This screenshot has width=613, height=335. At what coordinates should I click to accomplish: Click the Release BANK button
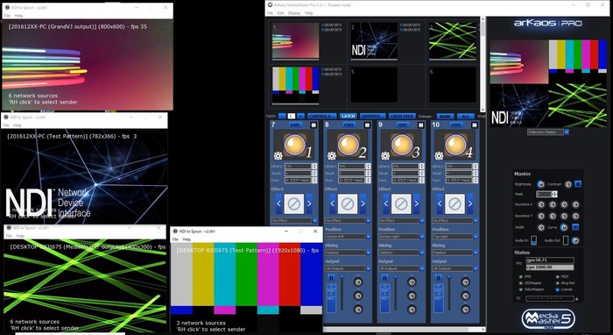pyautogui.click(x=446, y=117)
